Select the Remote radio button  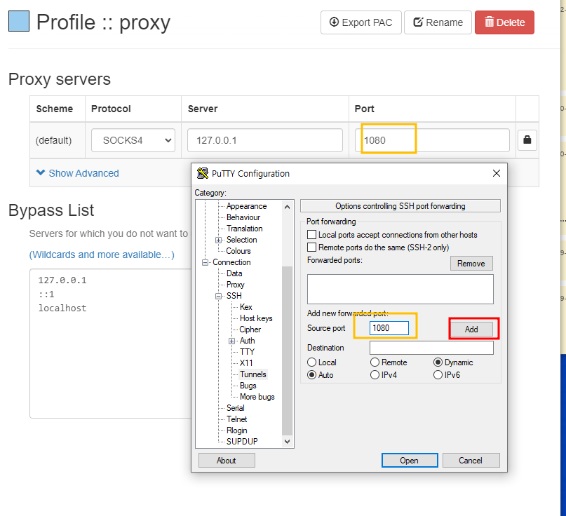coord(375,362)
